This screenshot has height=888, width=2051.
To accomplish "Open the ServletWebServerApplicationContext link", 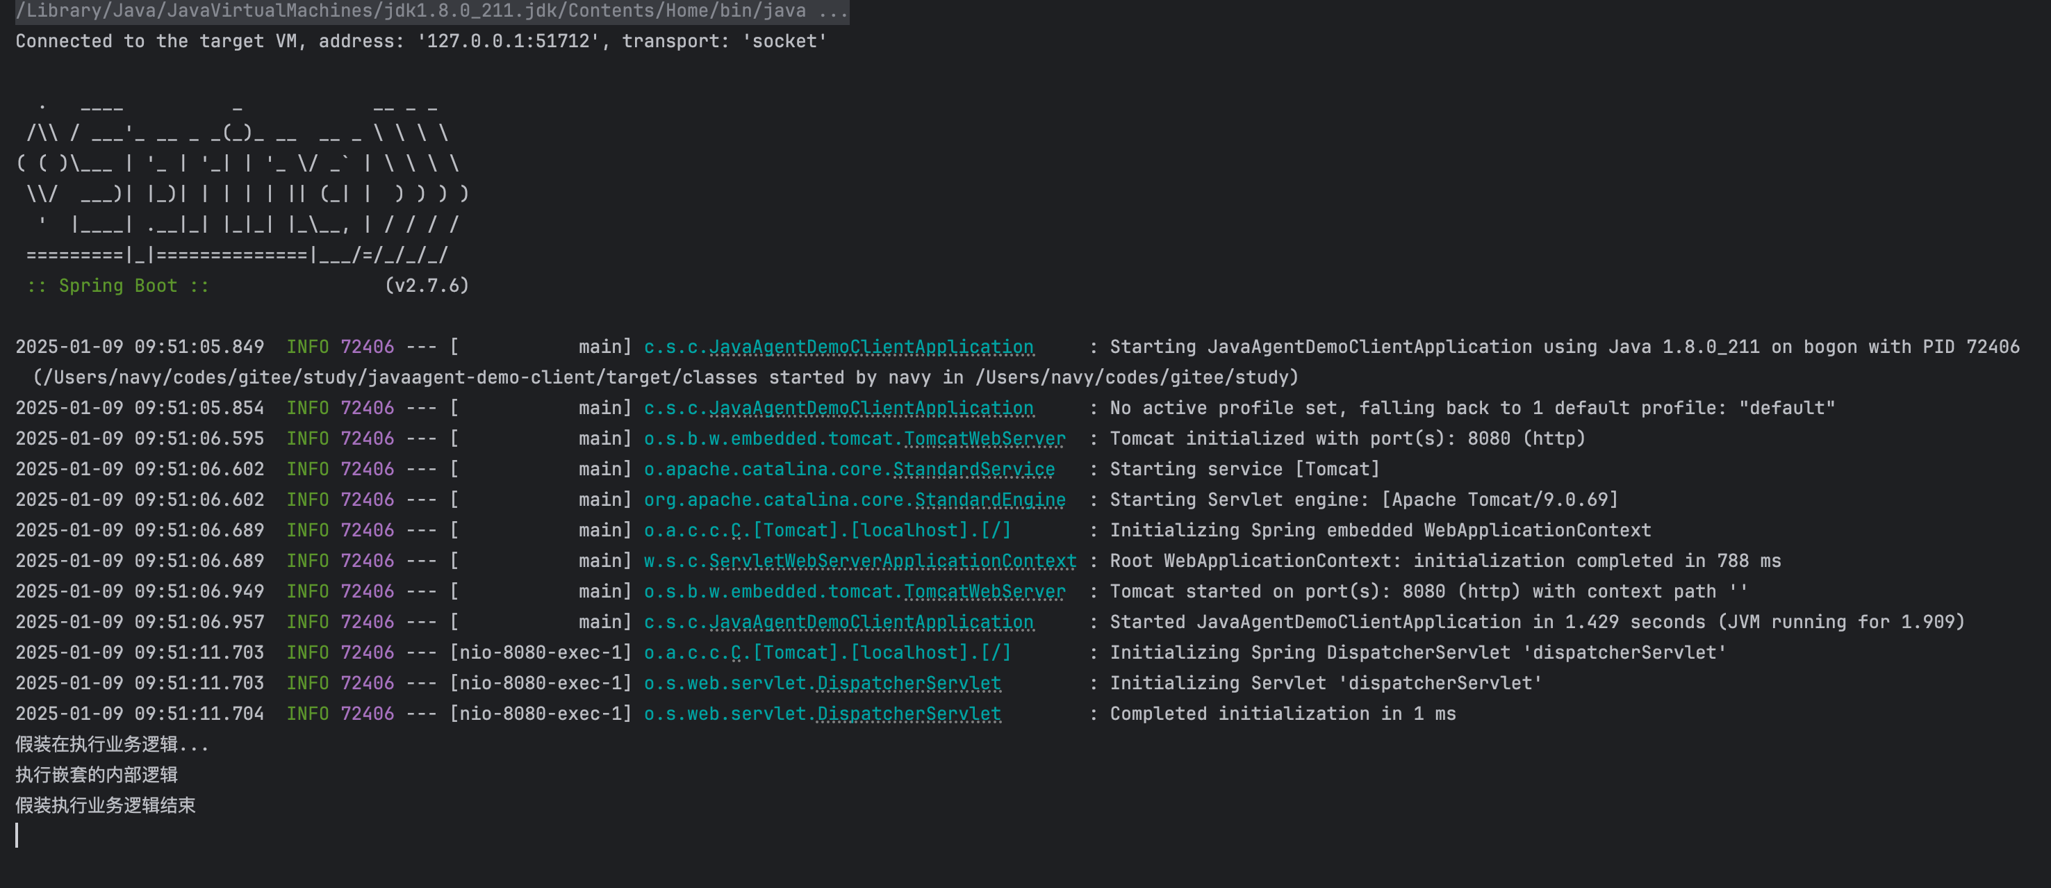I will pyautogui.click(x=893, y=561).
